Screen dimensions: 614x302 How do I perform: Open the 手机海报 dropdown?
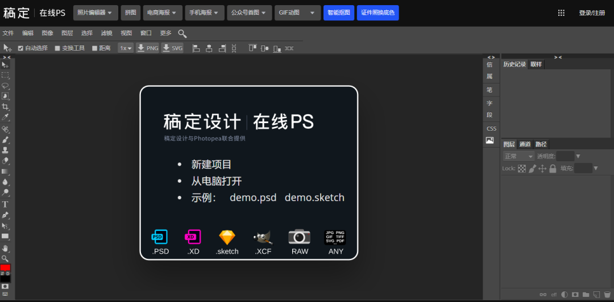205,12
